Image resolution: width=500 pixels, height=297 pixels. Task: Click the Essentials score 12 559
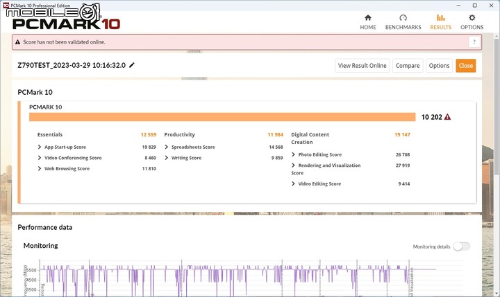(x=149, y=134)
